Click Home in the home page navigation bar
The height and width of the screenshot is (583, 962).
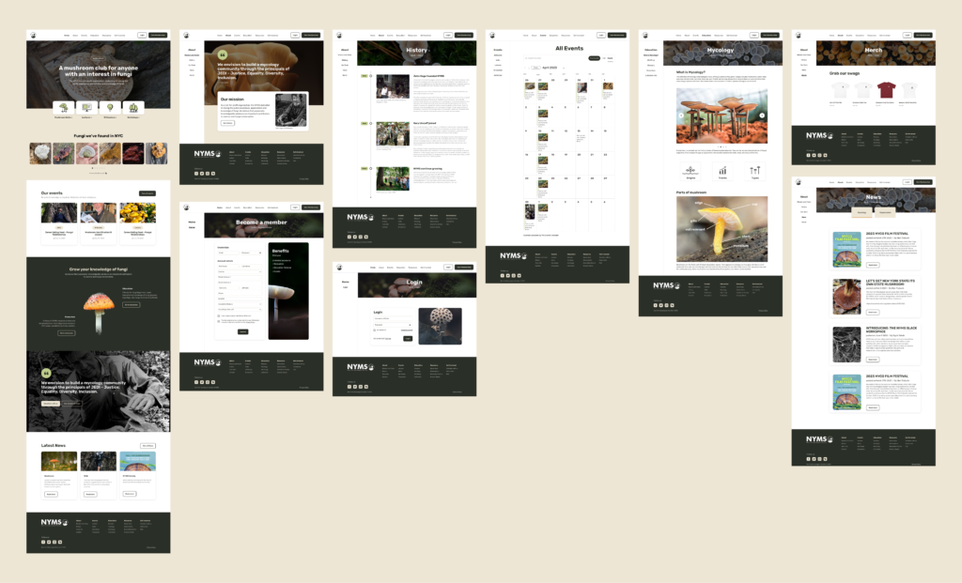(x=67, y=36)
